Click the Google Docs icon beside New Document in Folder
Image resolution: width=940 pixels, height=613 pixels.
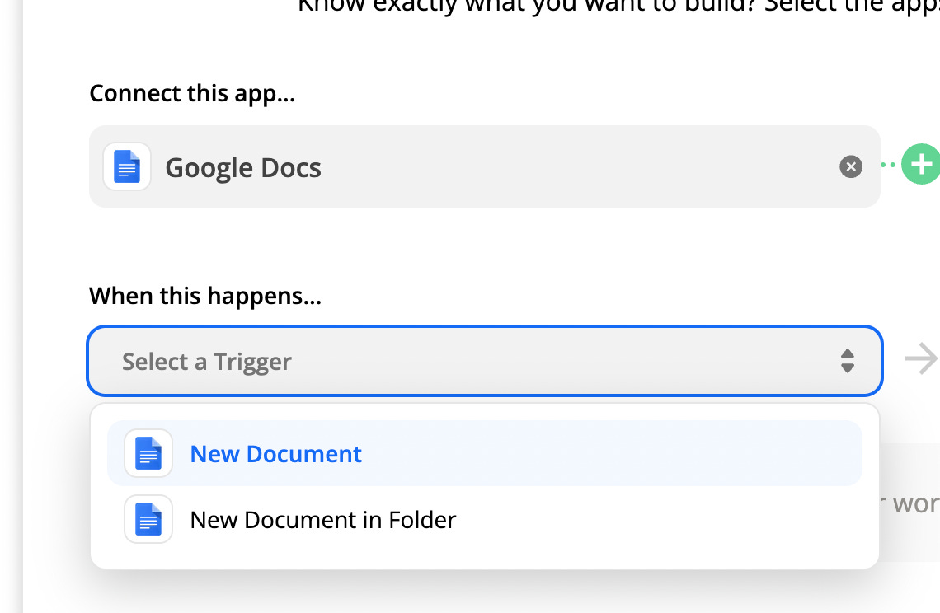[x=148, y=519]
